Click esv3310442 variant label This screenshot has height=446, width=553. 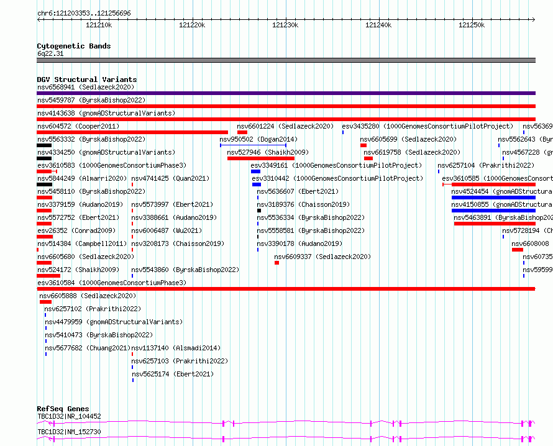(337, 178)
